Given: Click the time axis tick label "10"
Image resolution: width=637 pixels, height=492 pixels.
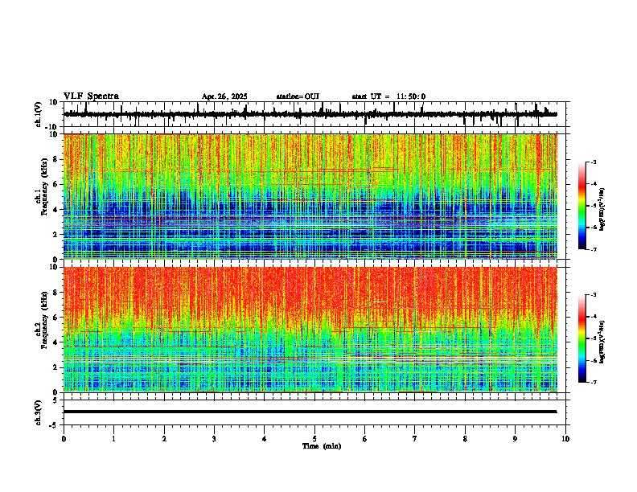Looking at the screenshot, I should pyautogui.click(x=565, y=439).
